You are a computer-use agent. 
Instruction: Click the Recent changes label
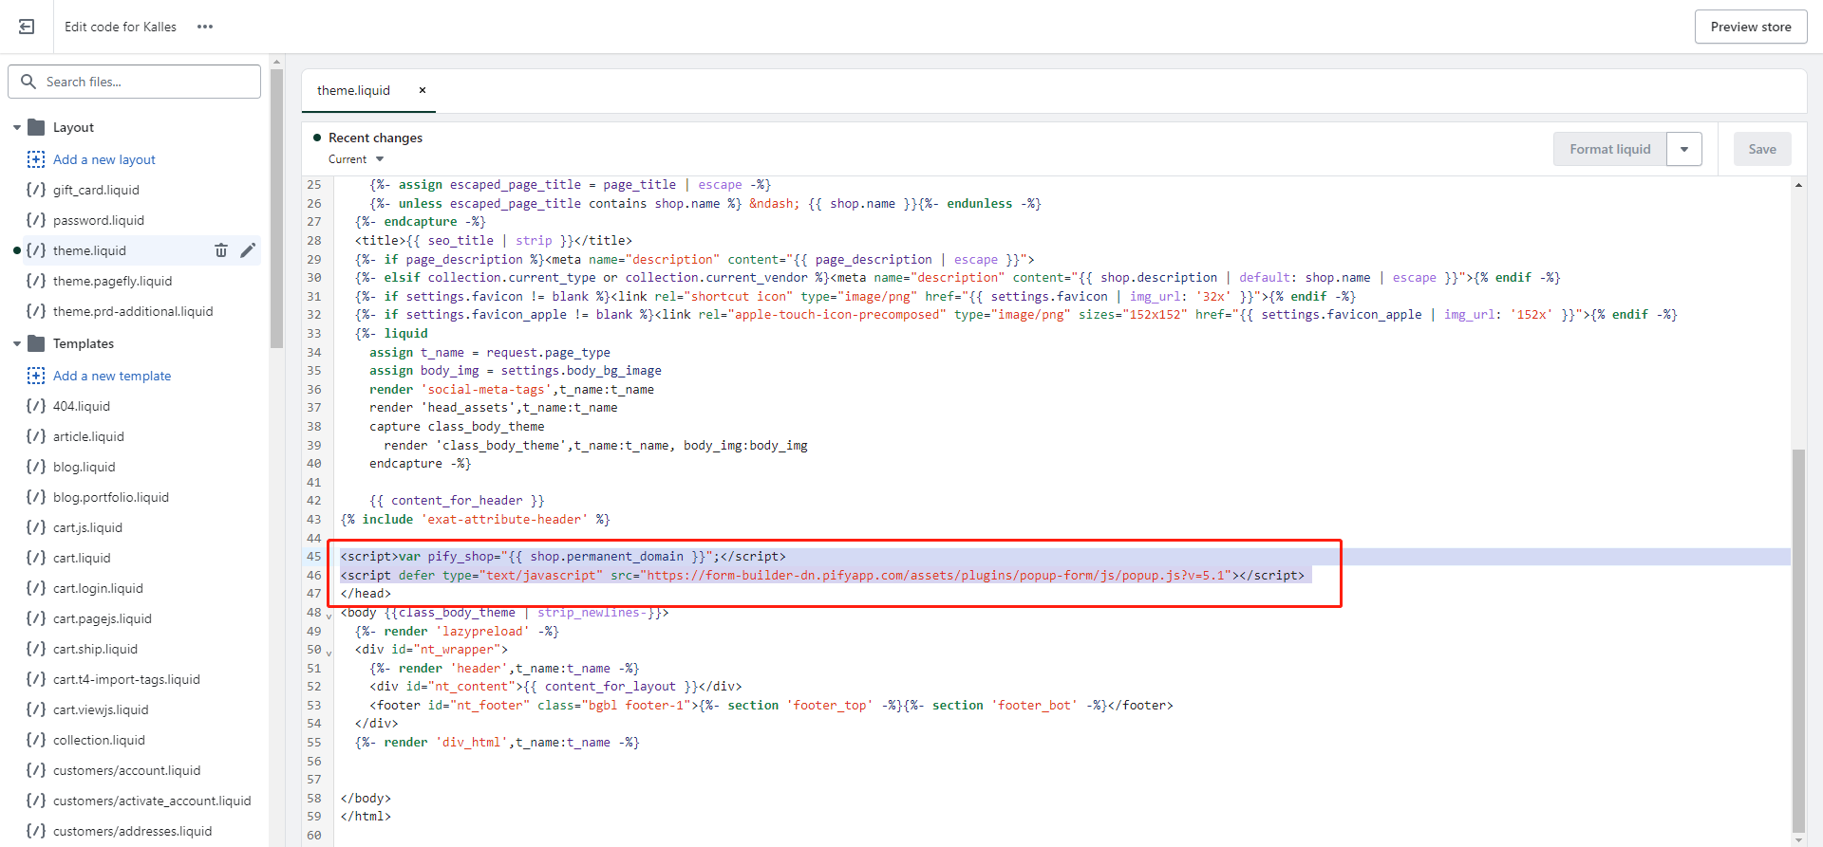375,138
